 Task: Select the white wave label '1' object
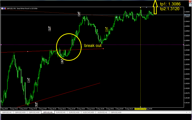[29, 80]
